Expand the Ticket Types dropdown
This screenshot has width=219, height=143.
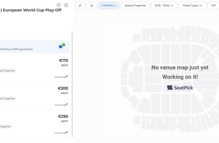pyautogui.click(x=192, y=6)
